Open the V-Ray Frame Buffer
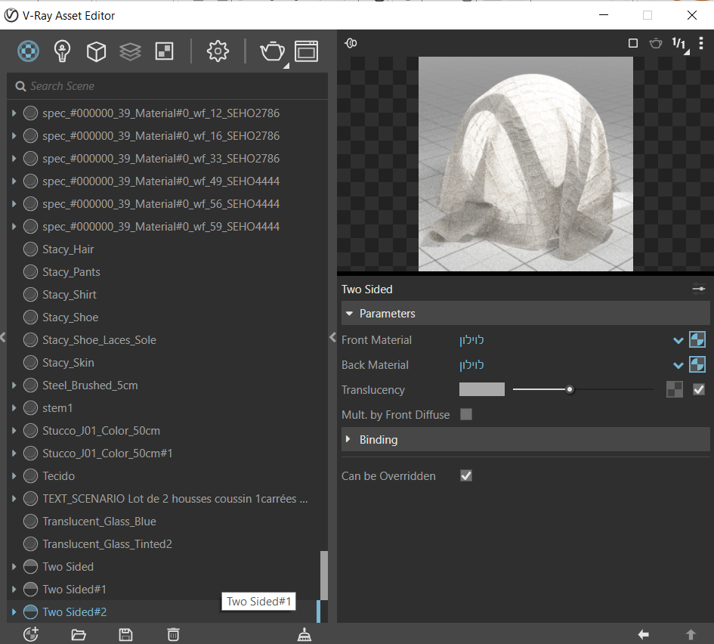 (x=306, y=51)
